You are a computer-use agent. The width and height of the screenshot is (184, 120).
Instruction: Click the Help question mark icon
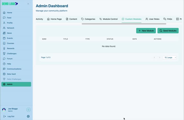coord(4,64)
